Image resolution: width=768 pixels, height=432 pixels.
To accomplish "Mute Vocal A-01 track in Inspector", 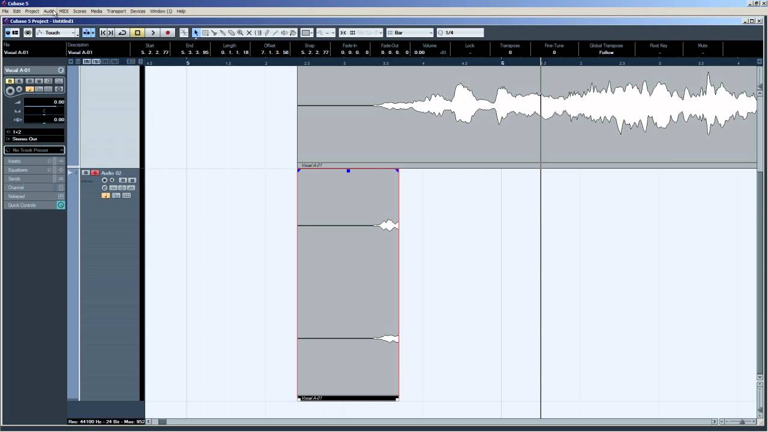I will tap(10, 81).
